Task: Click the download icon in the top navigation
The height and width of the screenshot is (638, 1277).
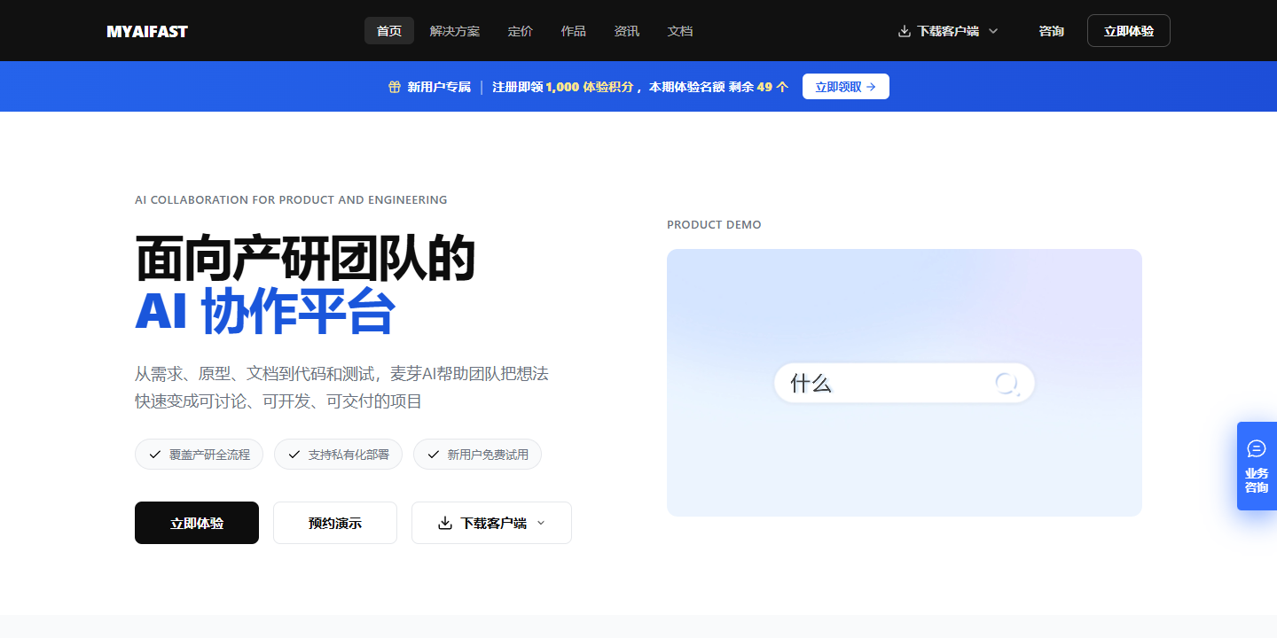Action: pos(905,31)
